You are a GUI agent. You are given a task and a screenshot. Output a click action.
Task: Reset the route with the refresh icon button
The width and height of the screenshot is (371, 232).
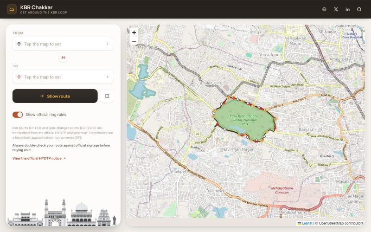click(107, 96)
